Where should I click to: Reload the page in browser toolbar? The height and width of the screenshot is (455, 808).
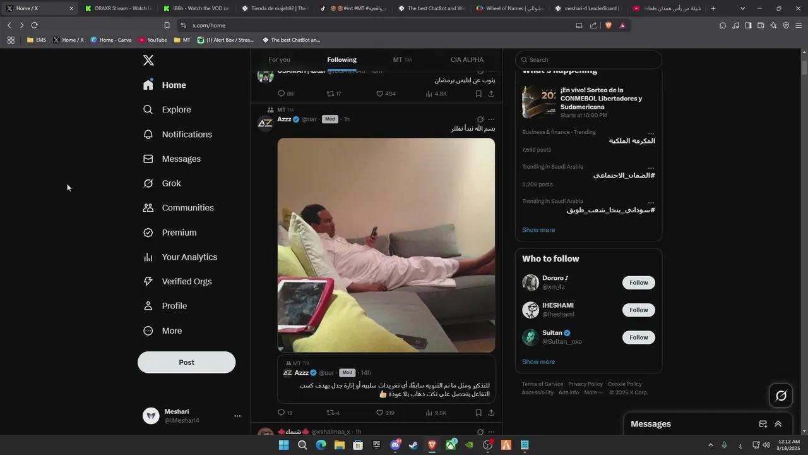click(34, 25)
